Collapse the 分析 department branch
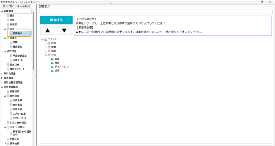Screen dimensions: 275x146 46,55
